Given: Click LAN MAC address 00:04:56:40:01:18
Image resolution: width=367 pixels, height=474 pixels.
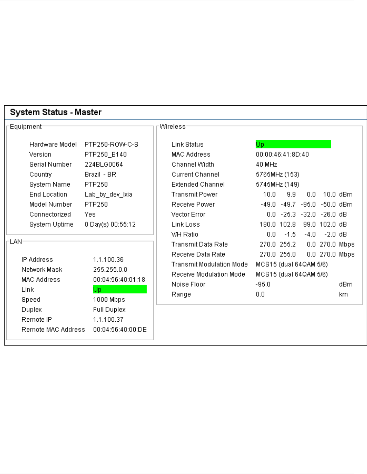Looking at the screenshot, I should 119,279.
